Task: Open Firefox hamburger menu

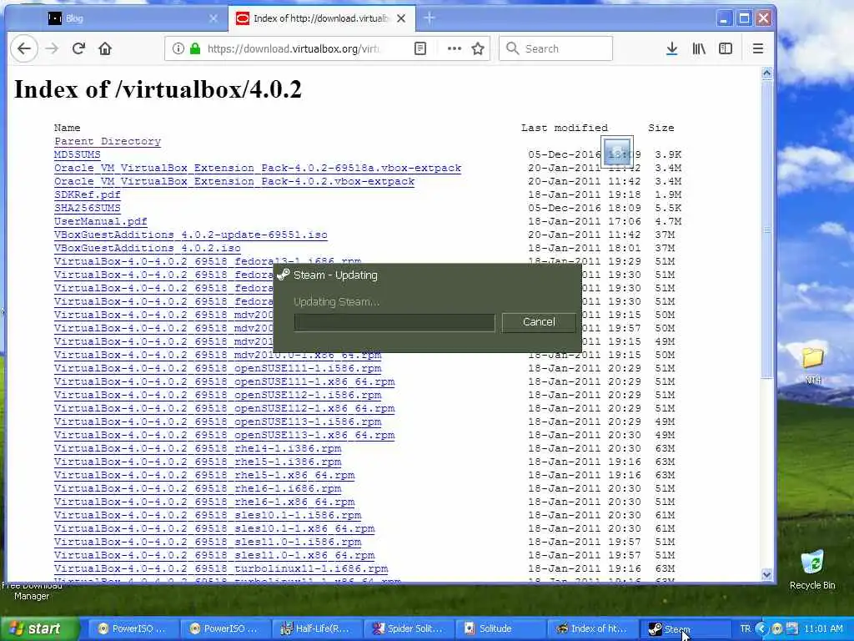Action: click(757, 48)
